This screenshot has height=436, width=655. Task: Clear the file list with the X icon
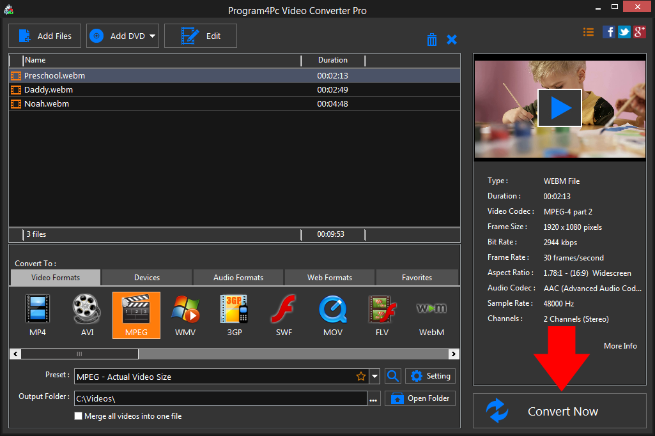(x=452, y=39)
